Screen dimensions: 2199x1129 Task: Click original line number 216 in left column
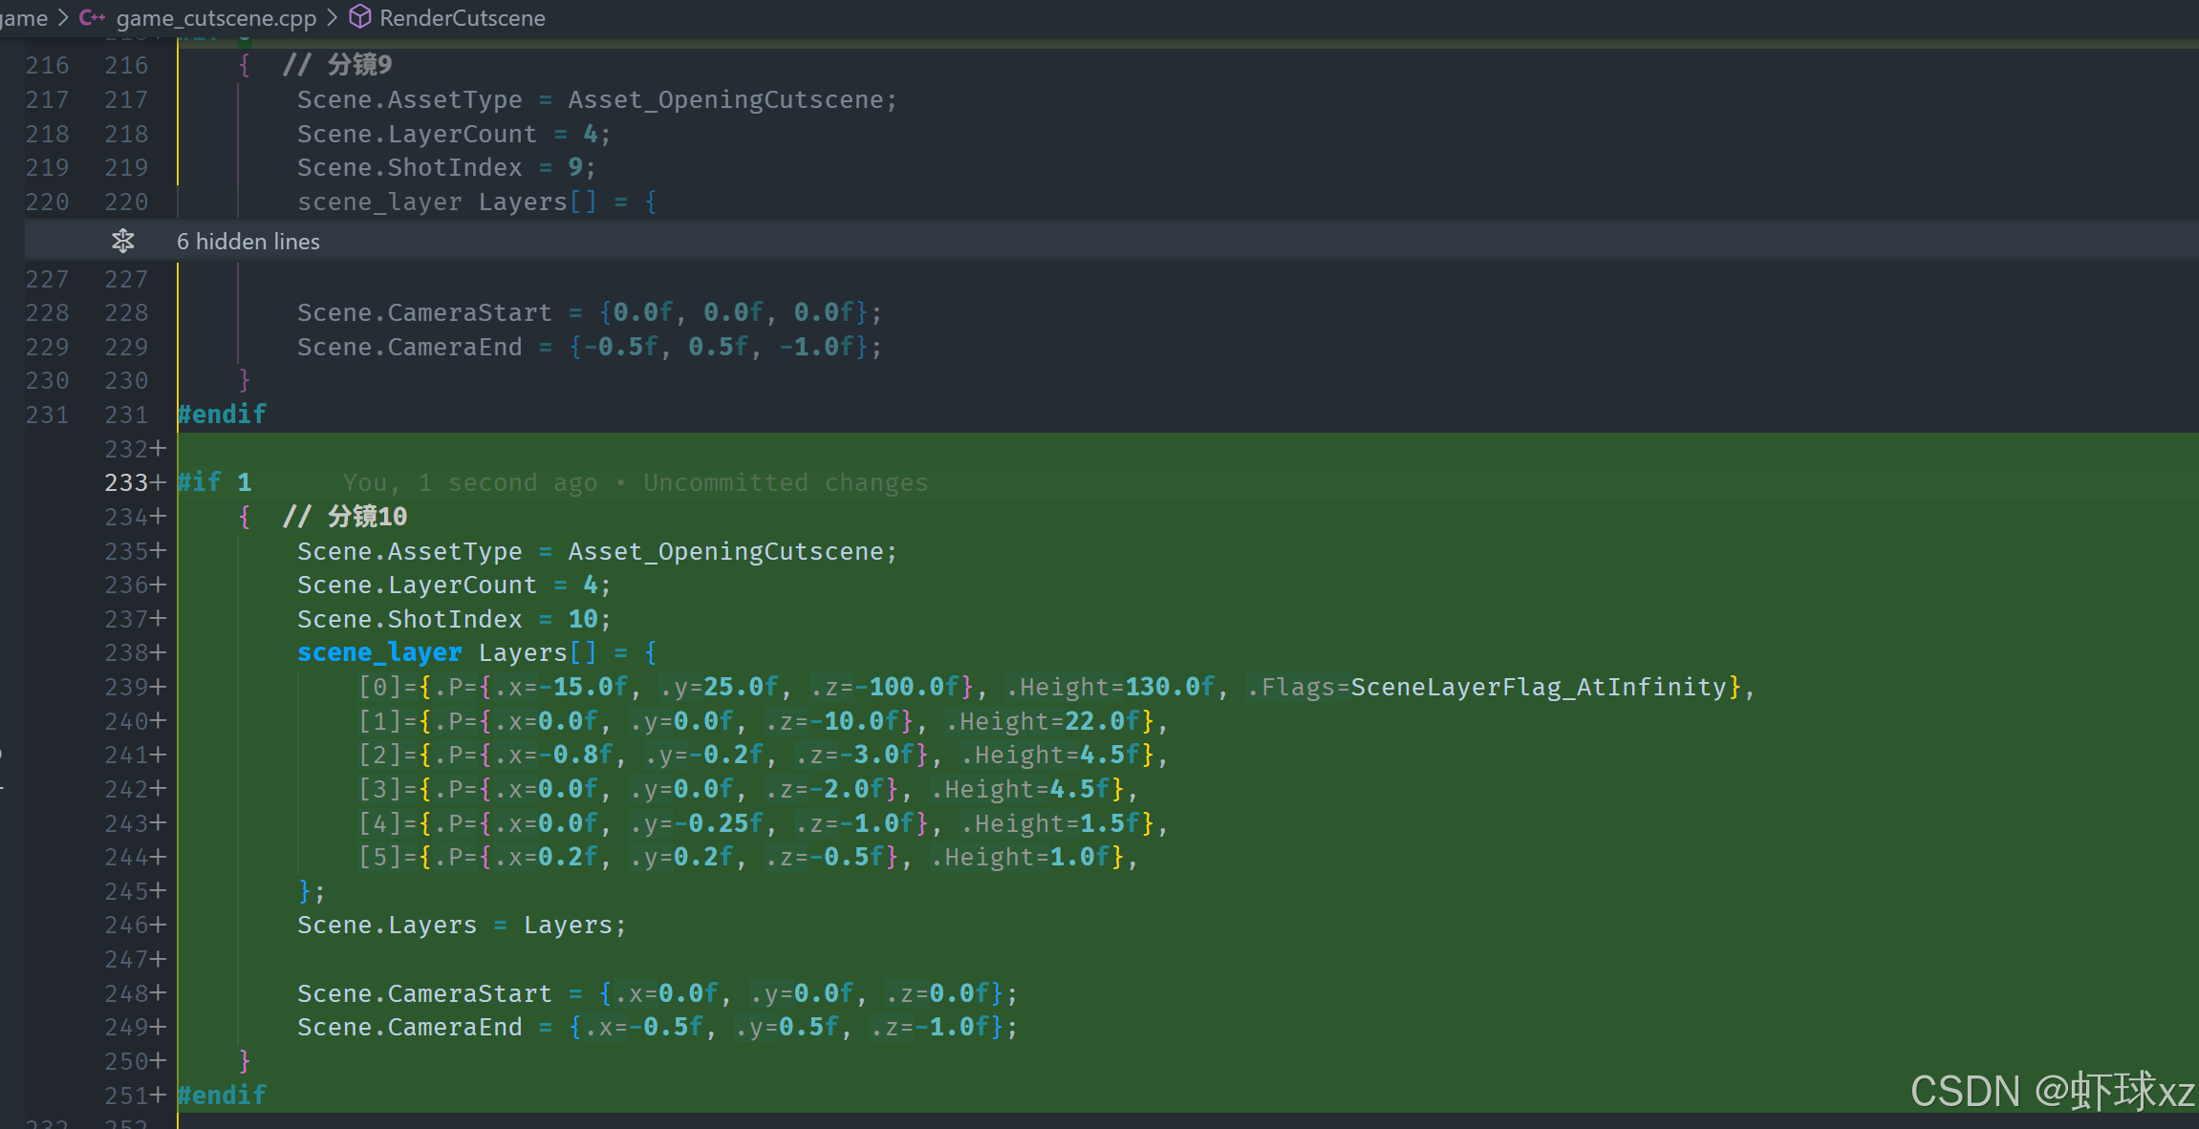[x=47, y=66]
